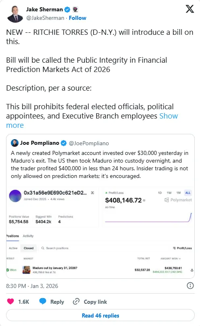
Task: Click the affiliate badge beside Jake Sherman's name
Action: (x=75, y=9)
